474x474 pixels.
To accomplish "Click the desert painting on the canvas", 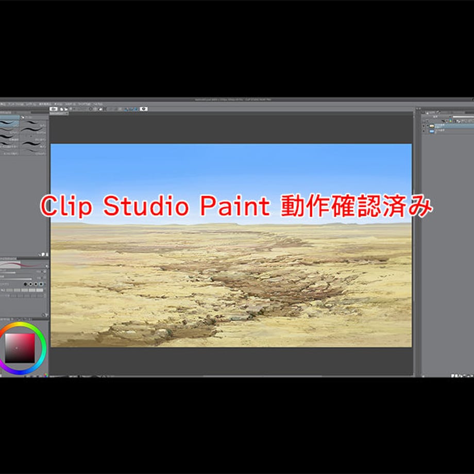I will pos(231,245).
